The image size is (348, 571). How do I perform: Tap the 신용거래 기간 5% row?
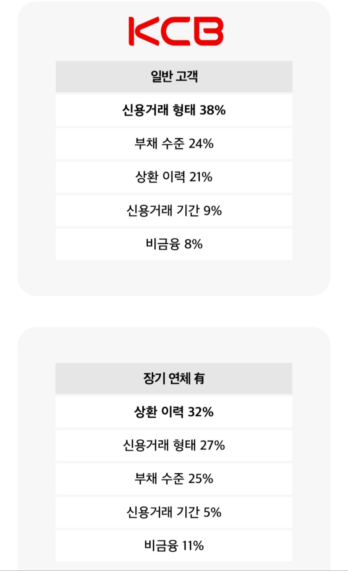click(174, 512)
